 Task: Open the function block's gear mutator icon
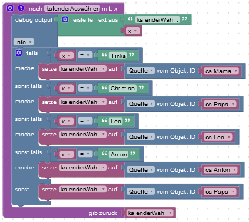point(10,8)
